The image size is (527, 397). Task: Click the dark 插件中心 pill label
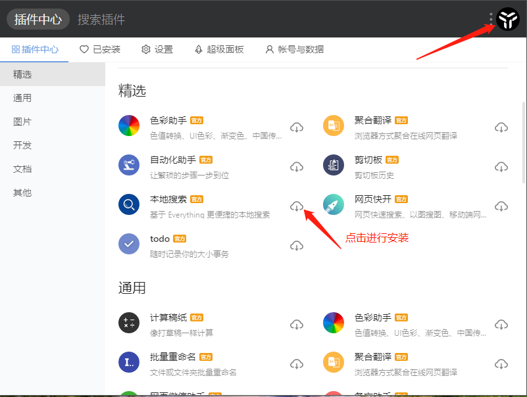coord(38,19)
